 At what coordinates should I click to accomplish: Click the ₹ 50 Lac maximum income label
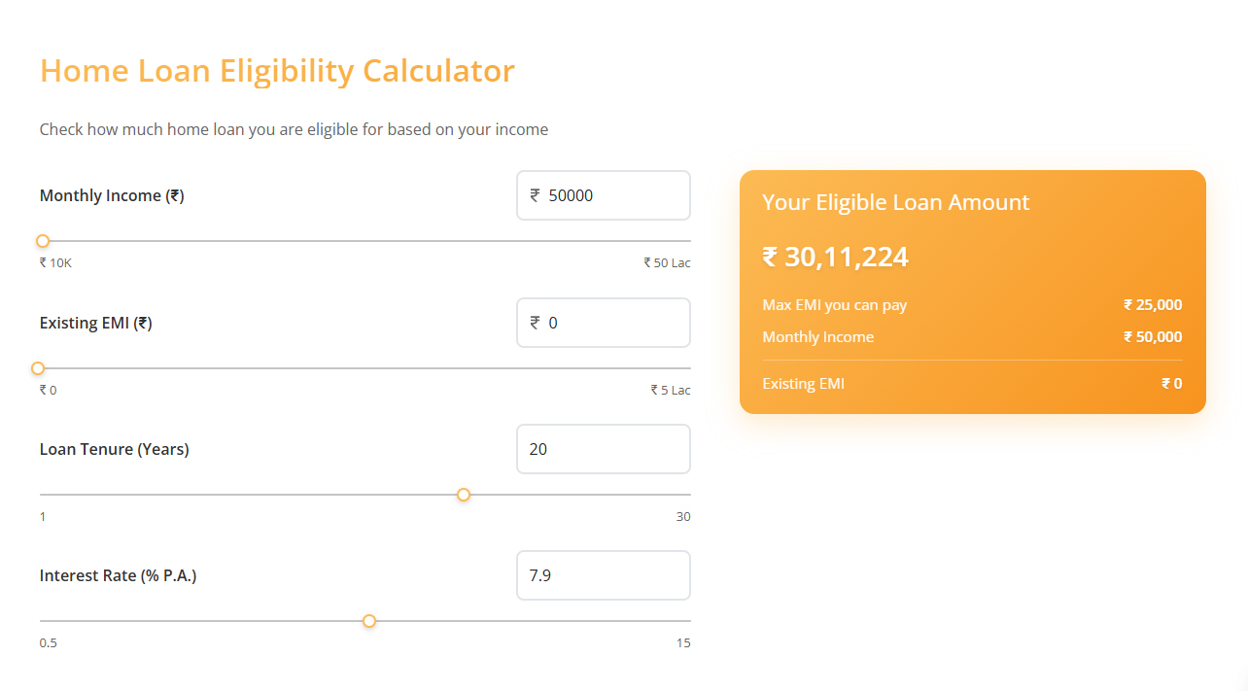(667, 262)
